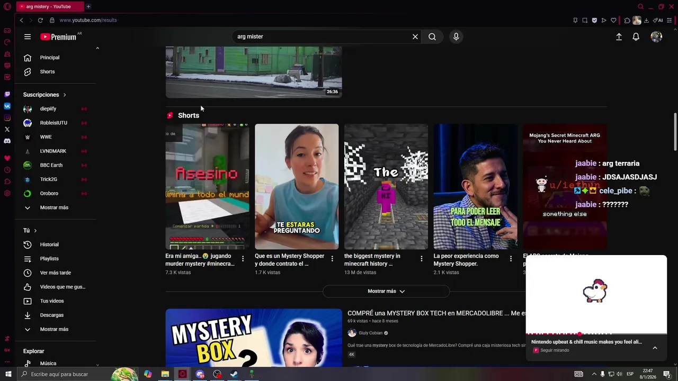Open Steam from taskbar
Screen dimensions: 678x381
(234, 374)
